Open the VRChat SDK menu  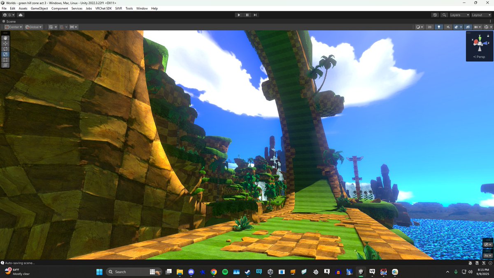pyautogui.click(x=103, y=8)
